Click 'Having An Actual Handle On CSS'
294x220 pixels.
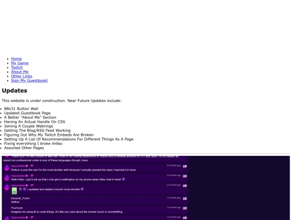tap(34, 122)
